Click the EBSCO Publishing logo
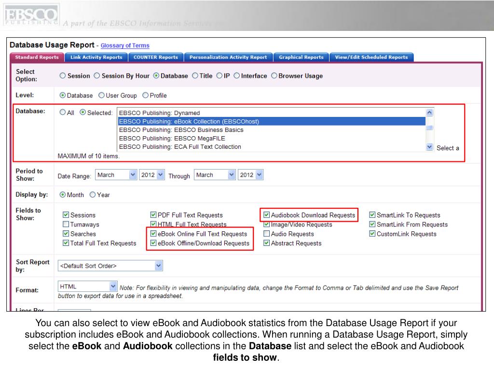The image size is (494, 371). [31, 15]
